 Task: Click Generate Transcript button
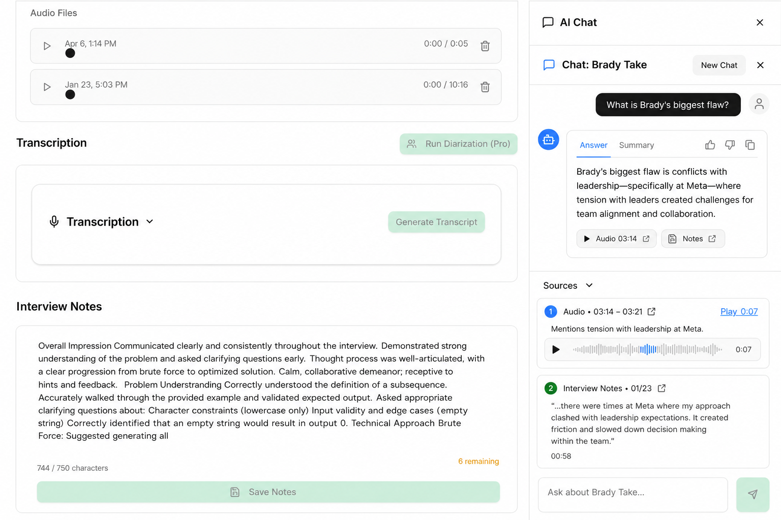tap(436, 222)
